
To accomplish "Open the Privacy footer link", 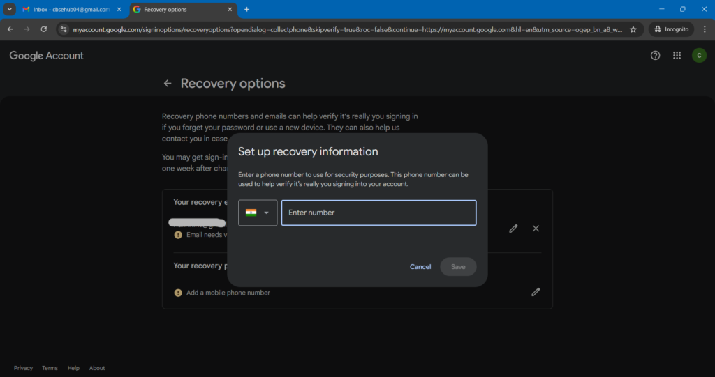I will (x=23, y=368).
